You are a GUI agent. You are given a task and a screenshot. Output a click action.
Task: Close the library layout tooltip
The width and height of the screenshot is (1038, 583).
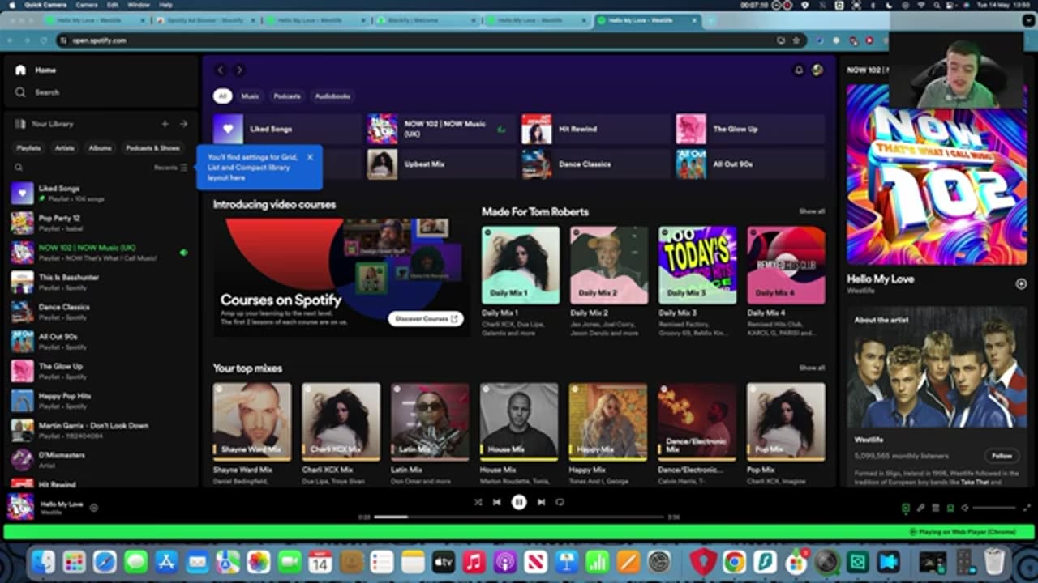(x=310, y=157)
